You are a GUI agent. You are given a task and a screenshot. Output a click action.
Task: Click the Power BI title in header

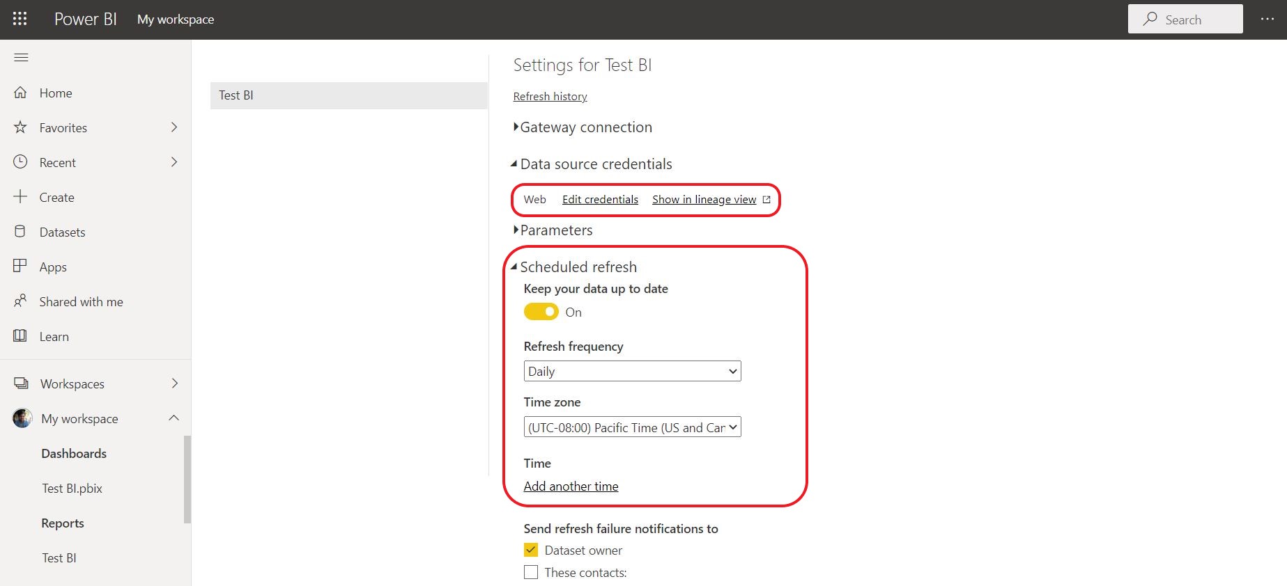[x=86, y=19]
